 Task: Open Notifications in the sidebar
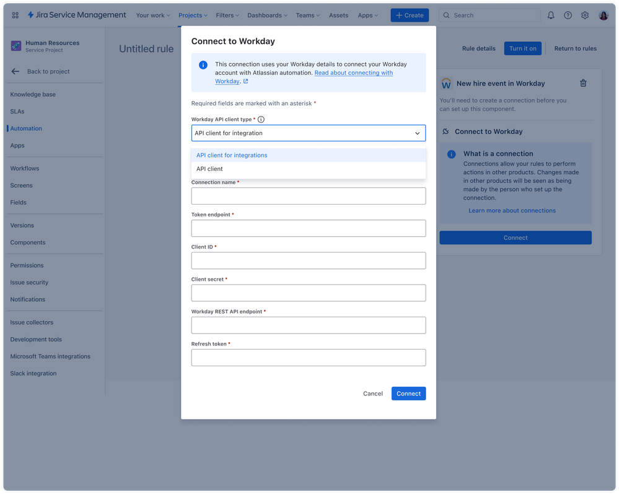pos(28,299)
